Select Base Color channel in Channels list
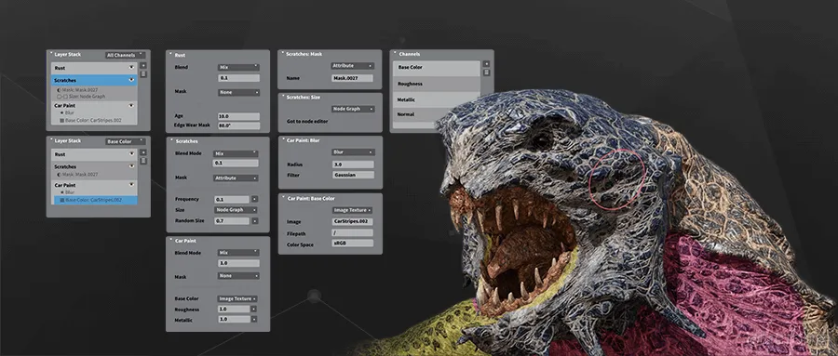Viewport: 838px width, 356px height. click(437, 68)
